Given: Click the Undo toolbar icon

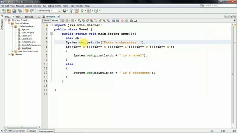Looking at the screenshot, I should [x=27, y=11].
